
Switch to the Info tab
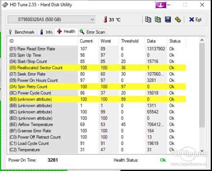click(x=46, y=32)
